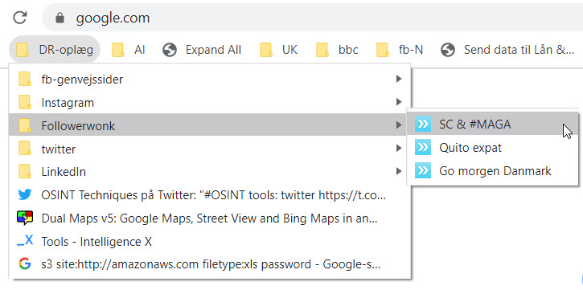Expand LinkedIn using its arrow
The width and height of the screenshot is (583, 290).
(399, 172)
